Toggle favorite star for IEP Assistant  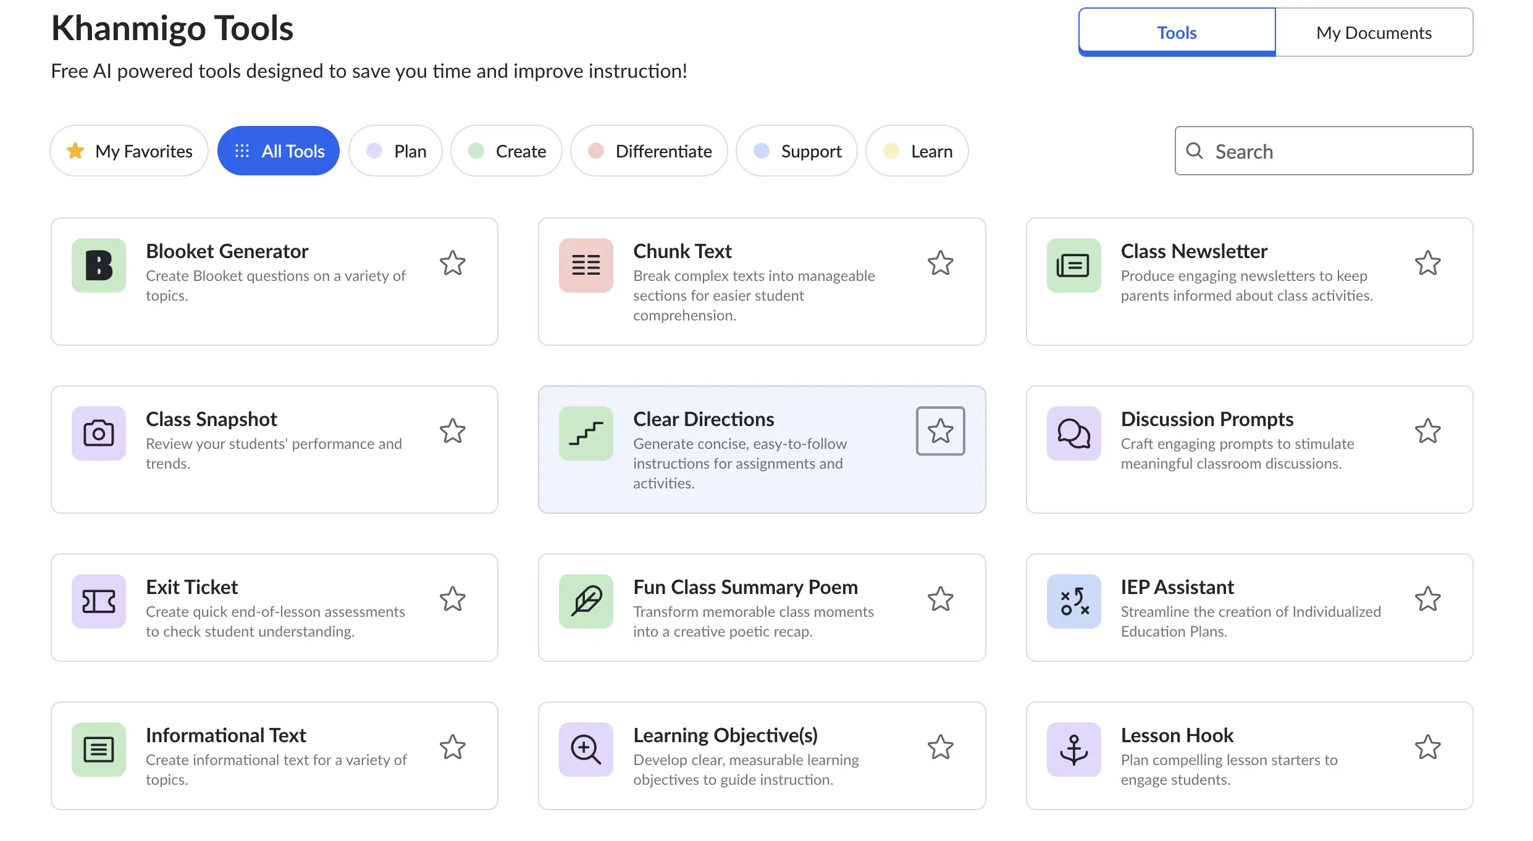[x=1428, y=599]
